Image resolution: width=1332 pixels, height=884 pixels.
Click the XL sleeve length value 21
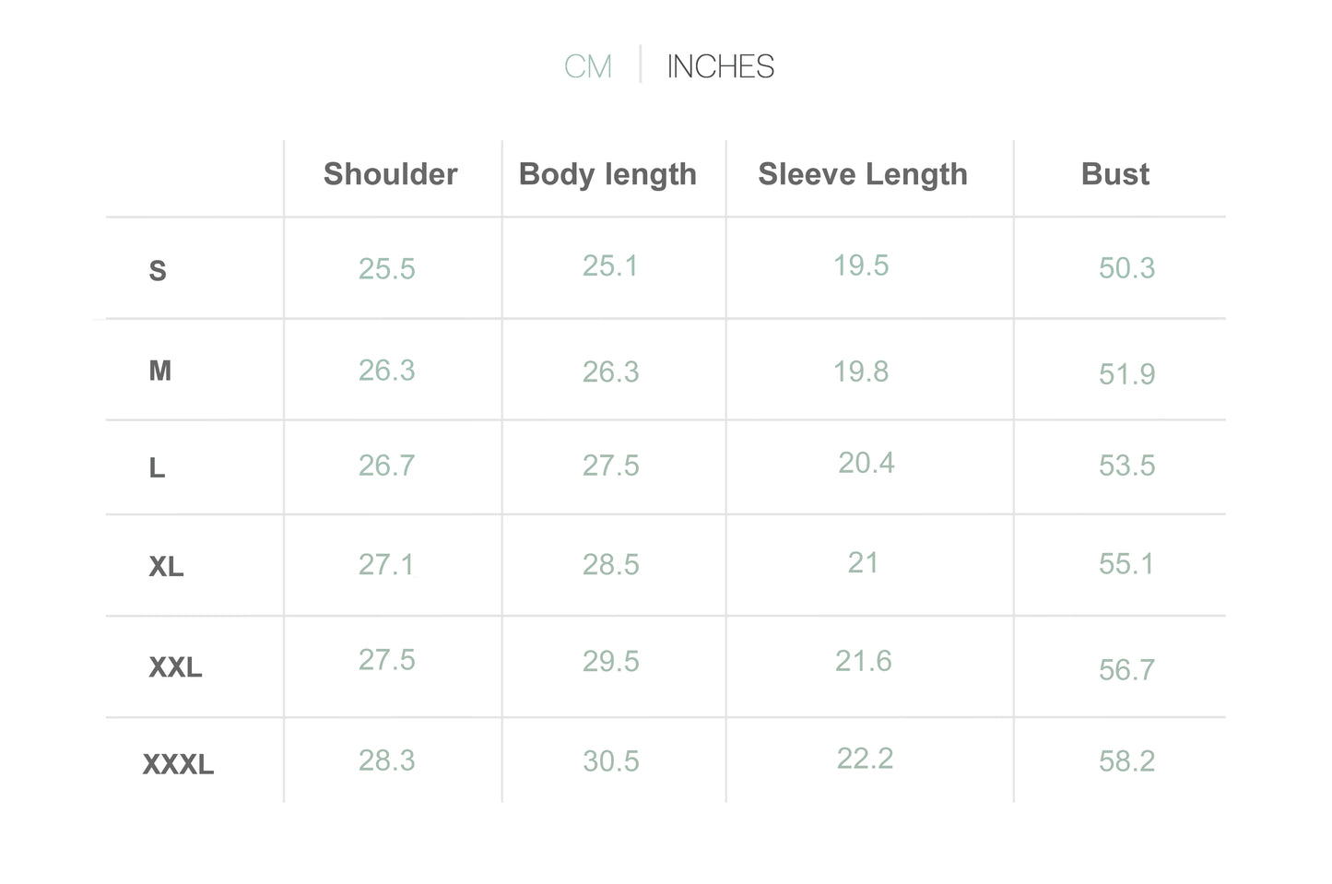863,563
